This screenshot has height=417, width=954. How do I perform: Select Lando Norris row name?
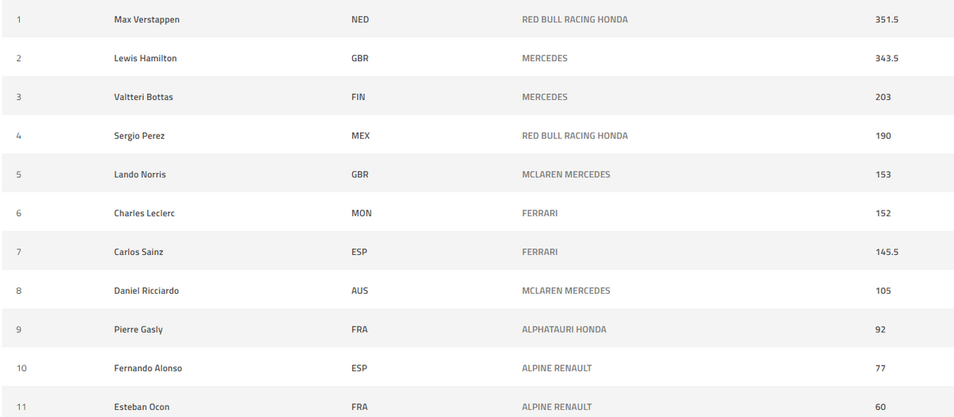(140, 175)
